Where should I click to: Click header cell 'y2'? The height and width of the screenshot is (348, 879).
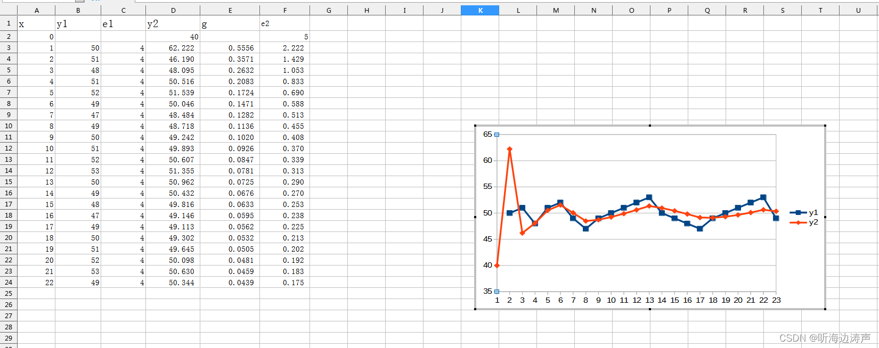[x=173, y=23]
